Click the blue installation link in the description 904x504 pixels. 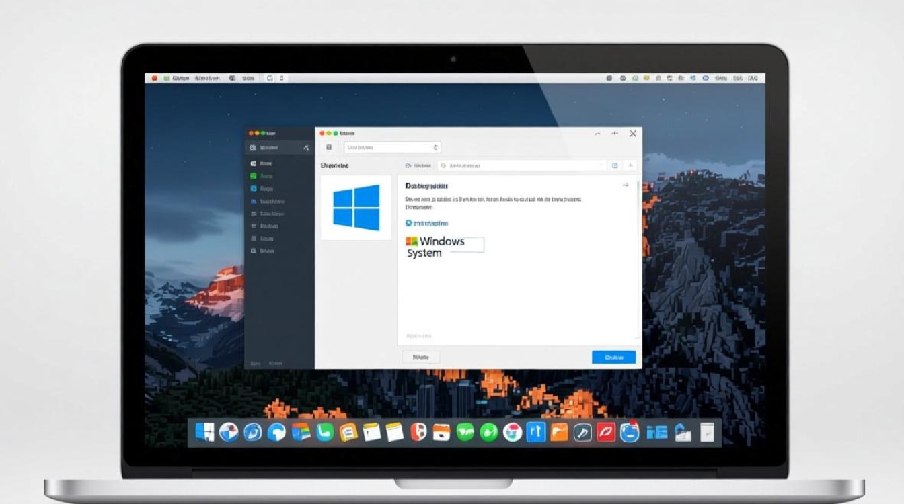pyautogui.click(x=427, y=223)
